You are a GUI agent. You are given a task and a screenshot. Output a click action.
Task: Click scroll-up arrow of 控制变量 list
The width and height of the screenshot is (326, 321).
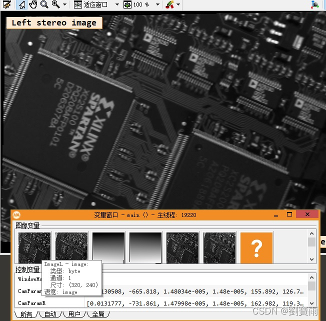pos(311,277)
